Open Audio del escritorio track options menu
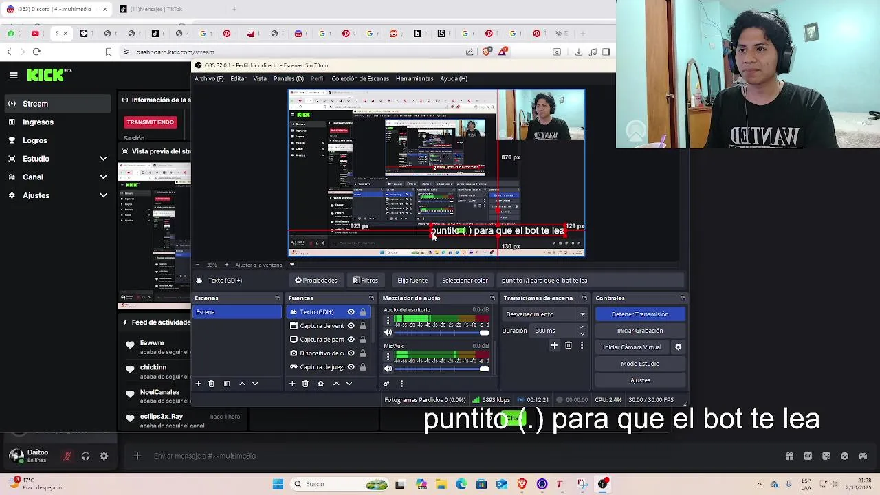This screenshot has width=880, height=495. pyautogui.click(x=388, y=320)
